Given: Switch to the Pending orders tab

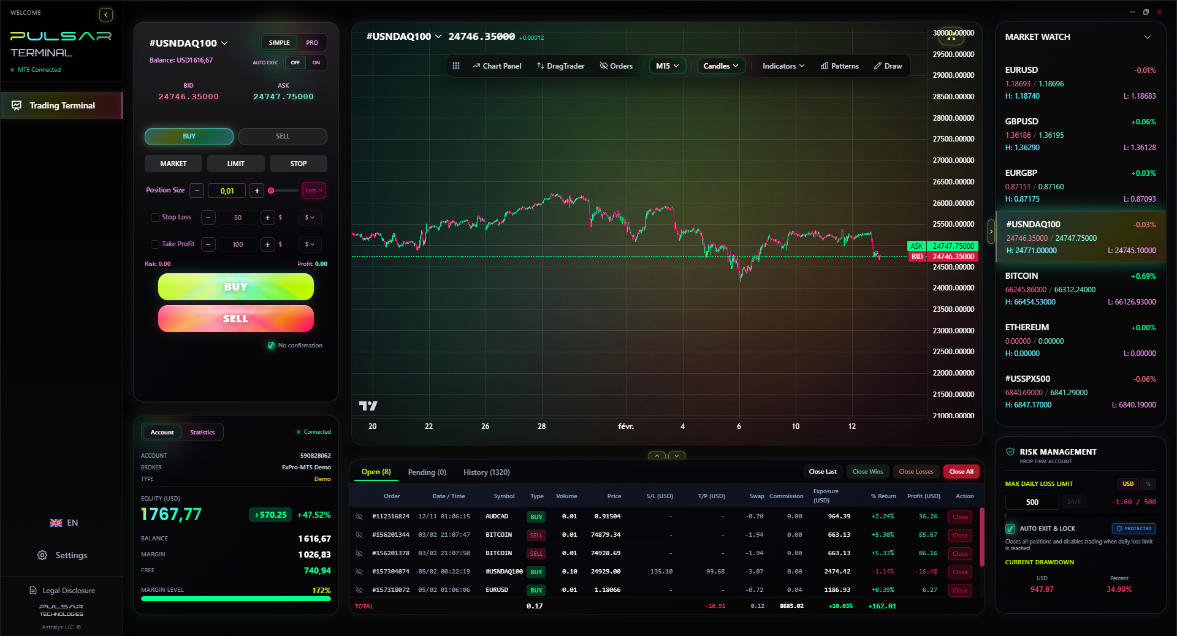Looking at the screenshot, I should click(x=427, y=472).
